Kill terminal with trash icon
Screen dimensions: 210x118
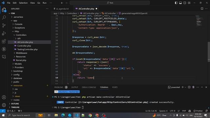tap(193, 87)
